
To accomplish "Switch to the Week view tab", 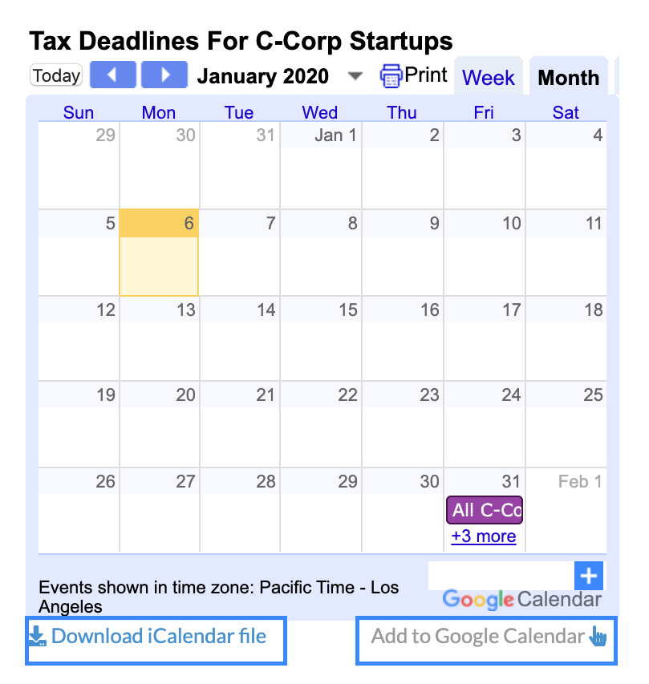I will 489,77.
